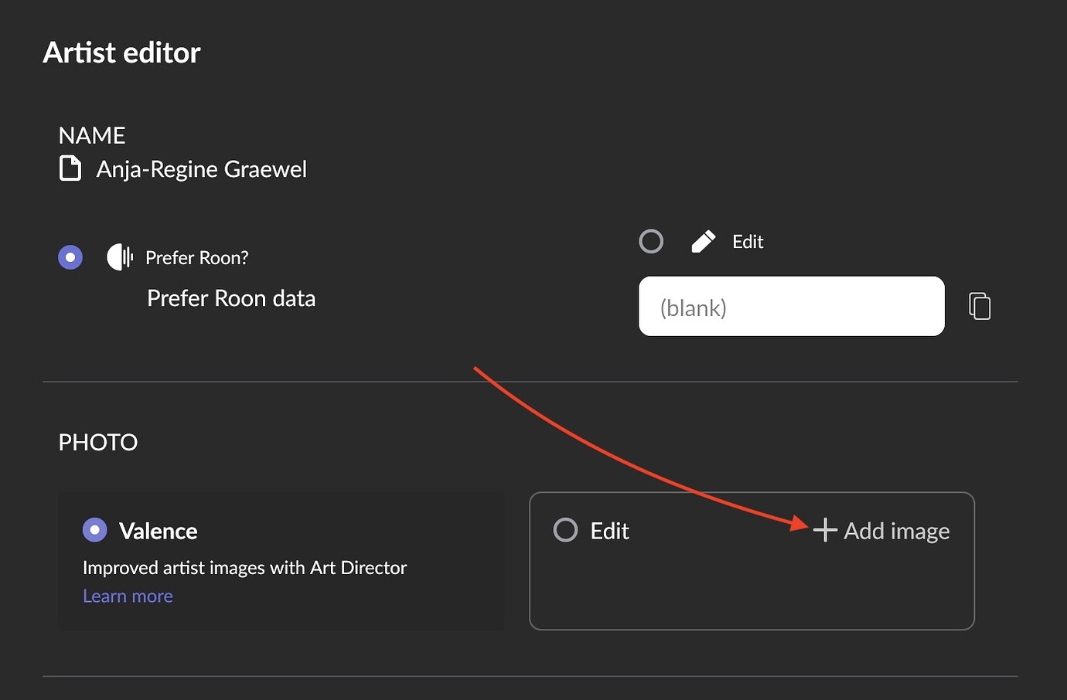
Task: Click the PHOTO section heading
Action: point(98,442)
